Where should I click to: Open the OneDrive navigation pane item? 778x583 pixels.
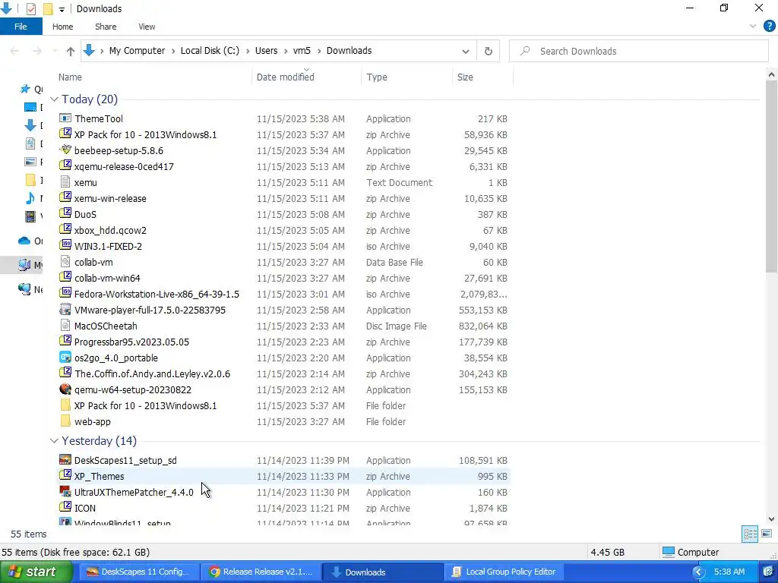[x=30, y=241]
